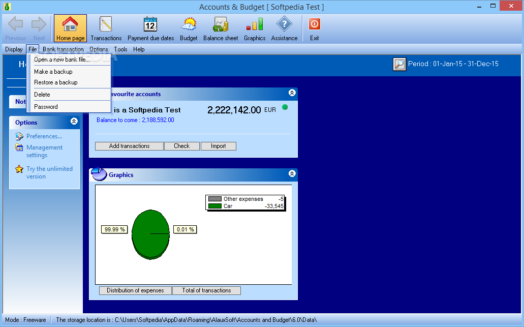
Task: Go to Previous page arrow
Action: tap(16, 24)
